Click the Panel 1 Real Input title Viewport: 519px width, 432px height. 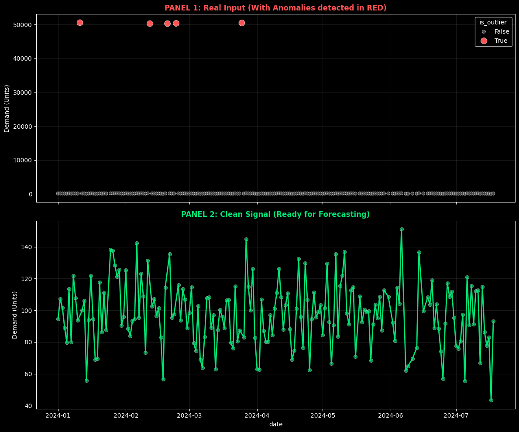pos(275,8)
